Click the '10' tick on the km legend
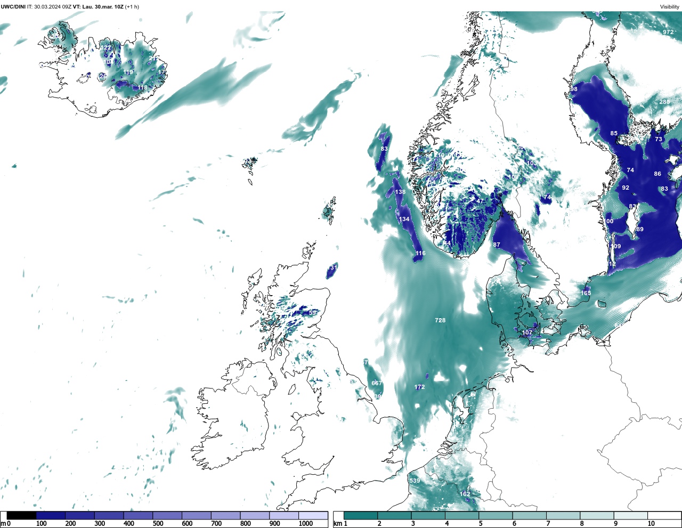The image size is (682, 528). [x=651, y=524]
